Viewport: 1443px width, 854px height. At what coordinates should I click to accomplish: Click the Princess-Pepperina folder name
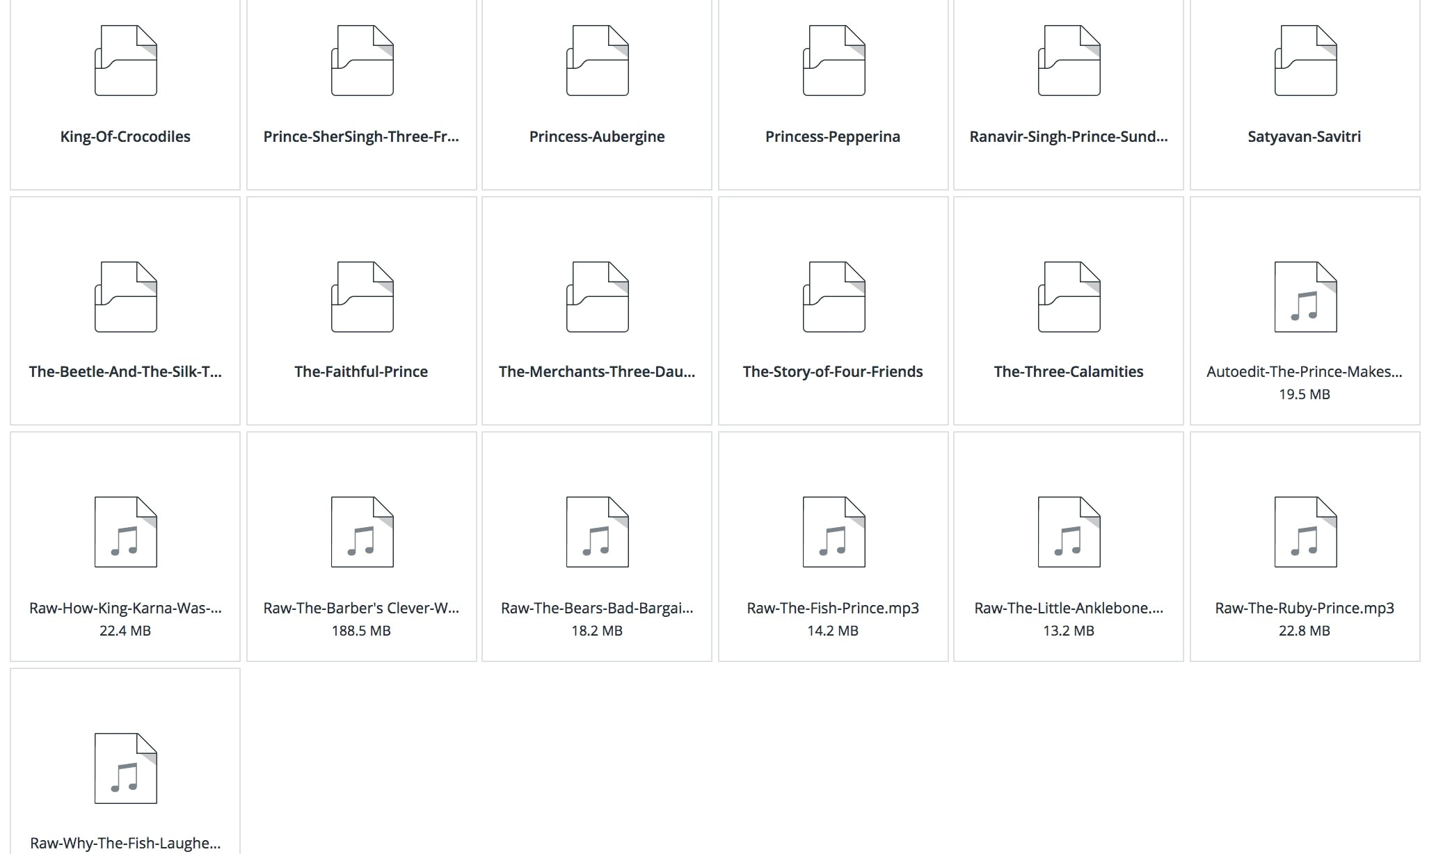tap(833, 136)
